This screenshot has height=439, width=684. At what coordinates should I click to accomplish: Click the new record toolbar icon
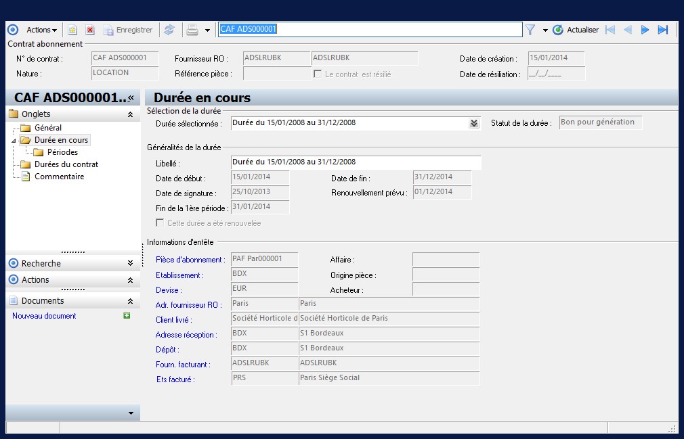click(x=72, y=30)
